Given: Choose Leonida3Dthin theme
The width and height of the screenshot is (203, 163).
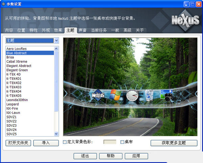Looking at the screenshot, I should coord(30,100).
